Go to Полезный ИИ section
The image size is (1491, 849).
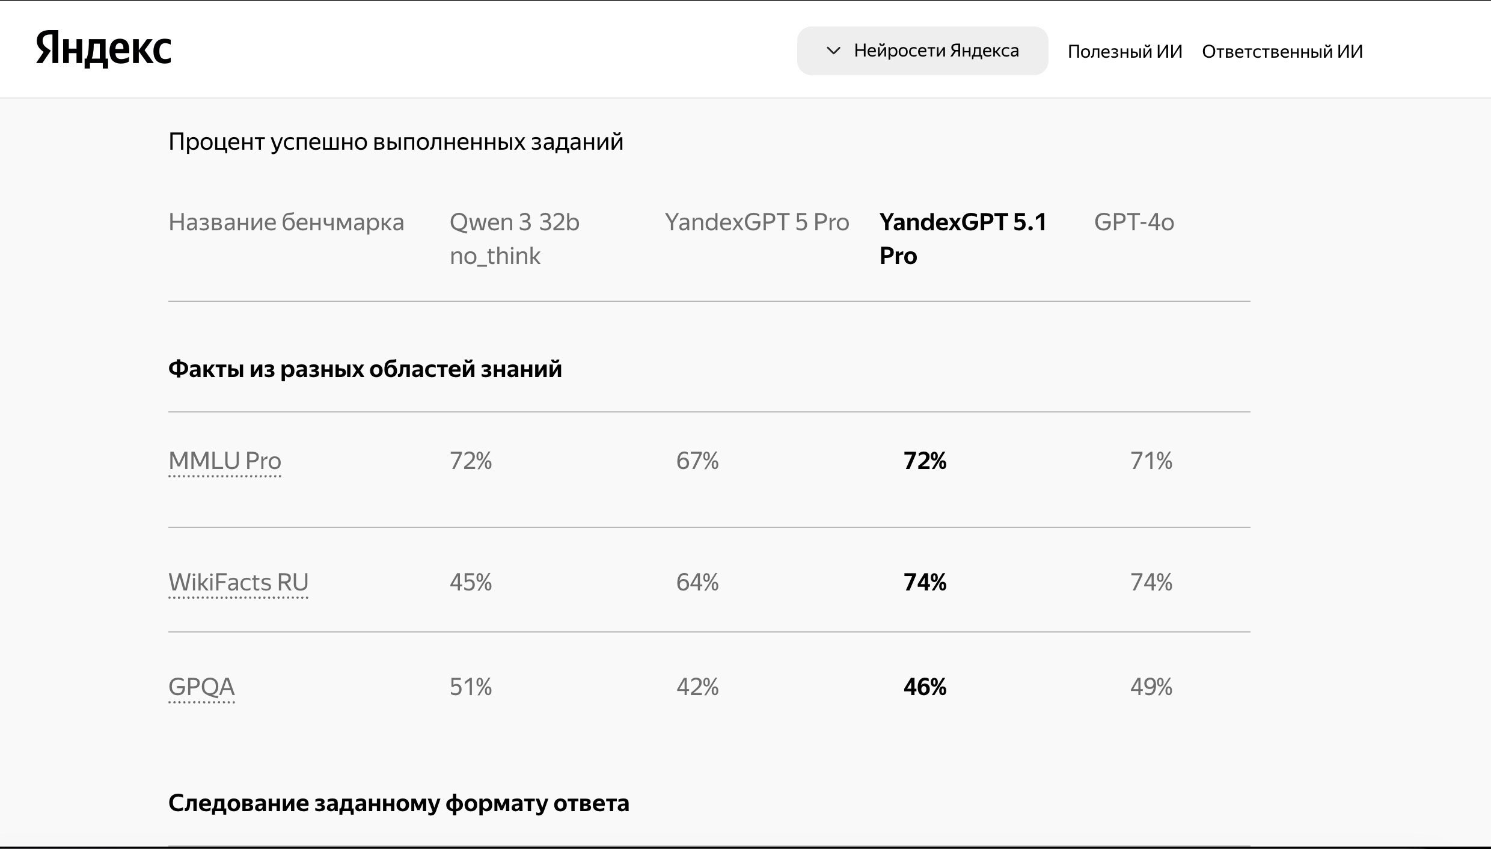point(1125,51)
